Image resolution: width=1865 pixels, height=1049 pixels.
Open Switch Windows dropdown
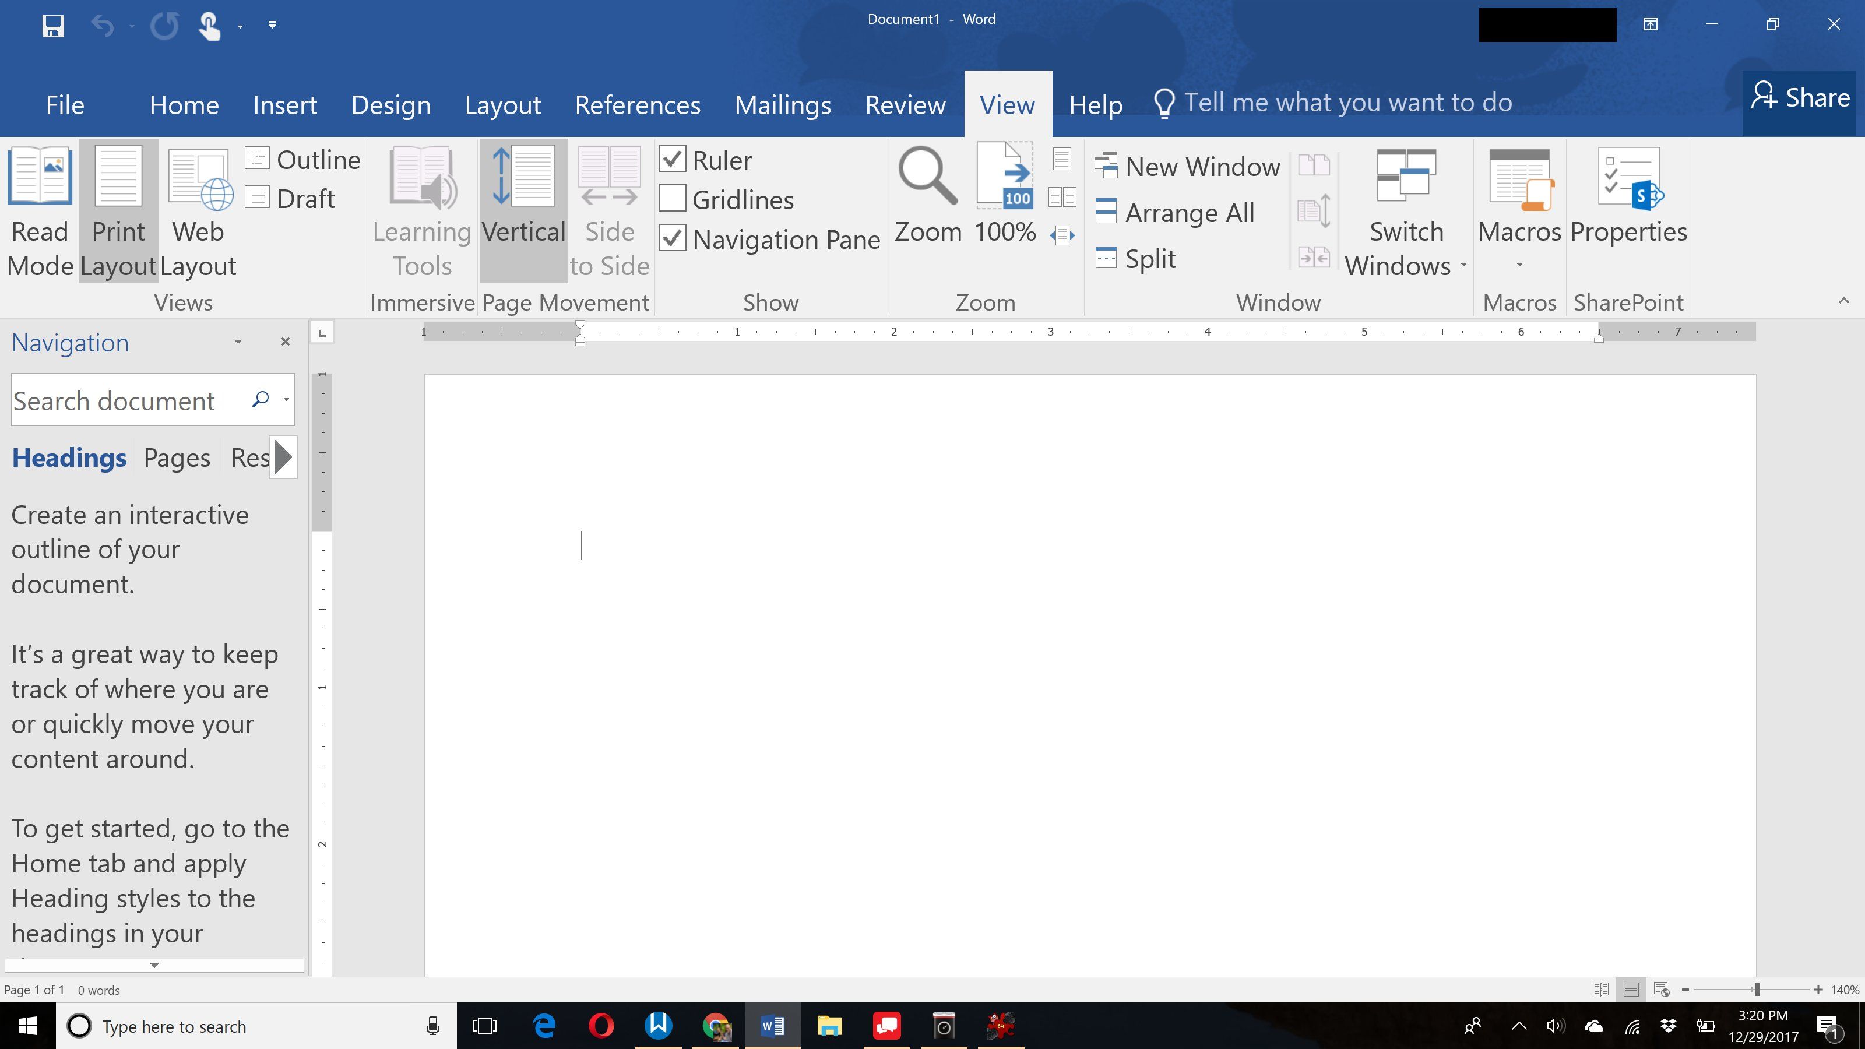(1405, 212)
